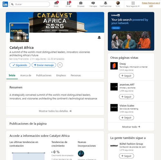
Task: Follow Oway with Seguir button
Action: click(127, 76)
